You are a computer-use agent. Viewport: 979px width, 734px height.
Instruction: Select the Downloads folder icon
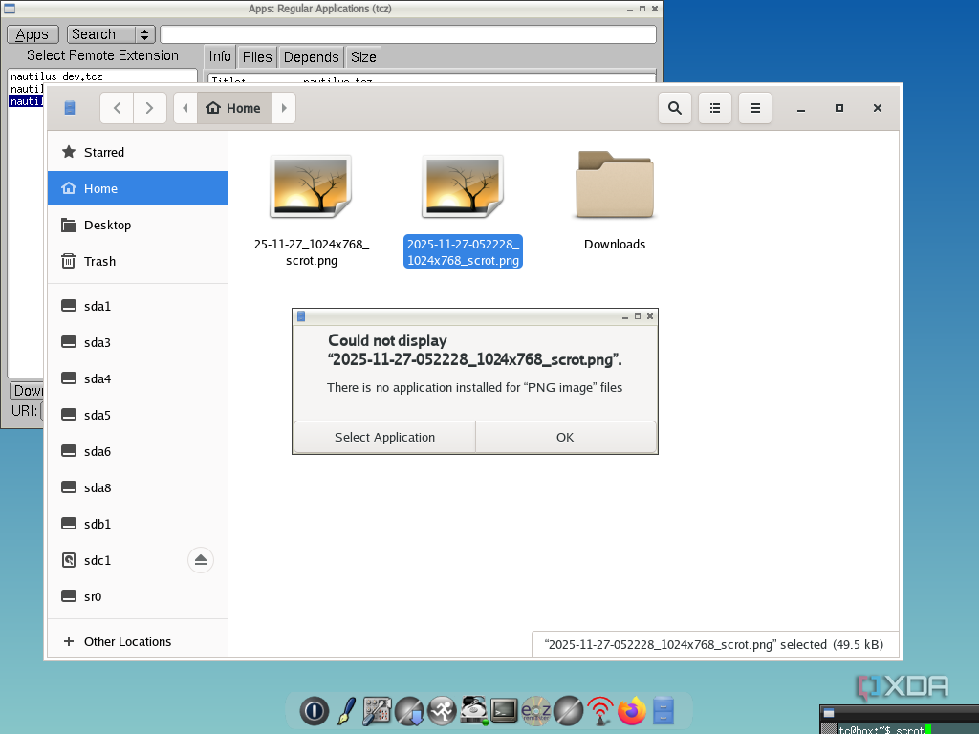pos(615,184)
